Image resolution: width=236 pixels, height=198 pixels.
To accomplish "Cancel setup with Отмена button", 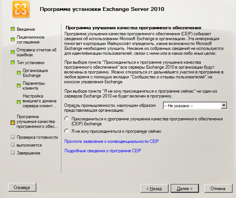I will coord(218,188).
